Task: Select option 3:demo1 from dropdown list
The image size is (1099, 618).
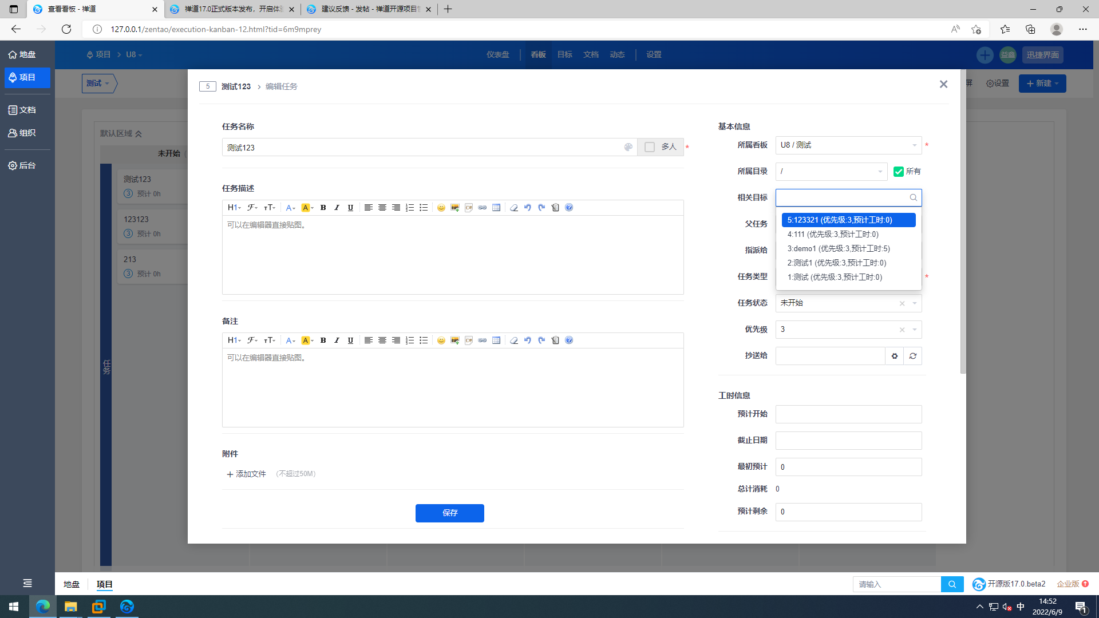Action: point(839,248)
